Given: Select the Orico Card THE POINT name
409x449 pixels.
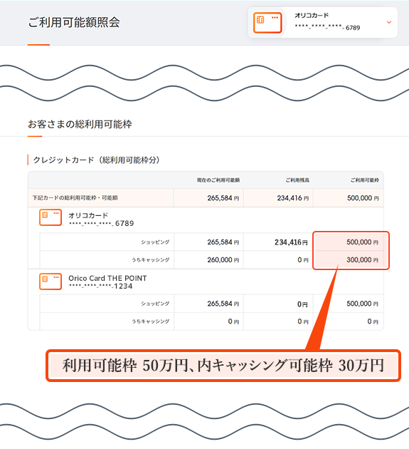Looking at the screenshot, I should [107, 278].
